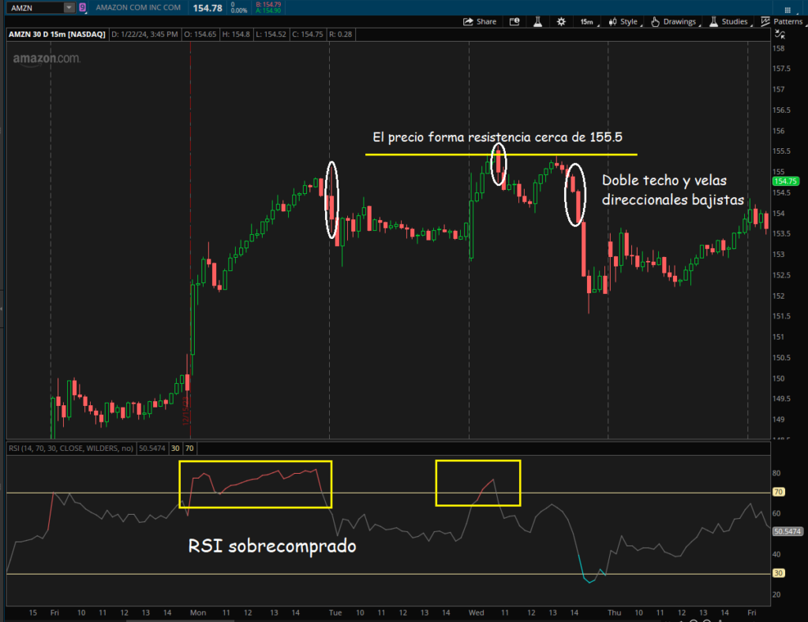
Task: Click the ask price A: 154.90
Action: [268, 10]
